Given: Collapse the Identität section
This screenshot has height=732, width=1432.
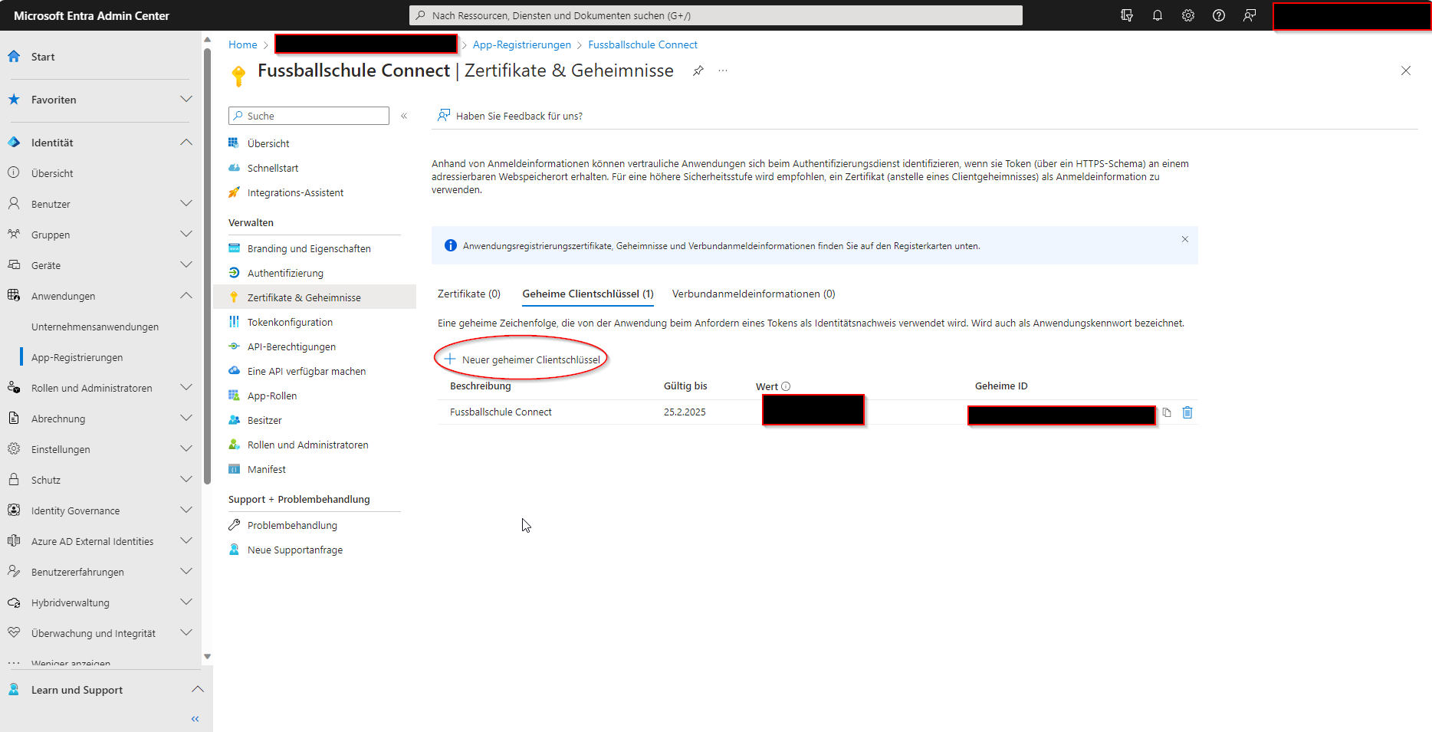Looking at the screenshot, I should (x=186, y=142).
